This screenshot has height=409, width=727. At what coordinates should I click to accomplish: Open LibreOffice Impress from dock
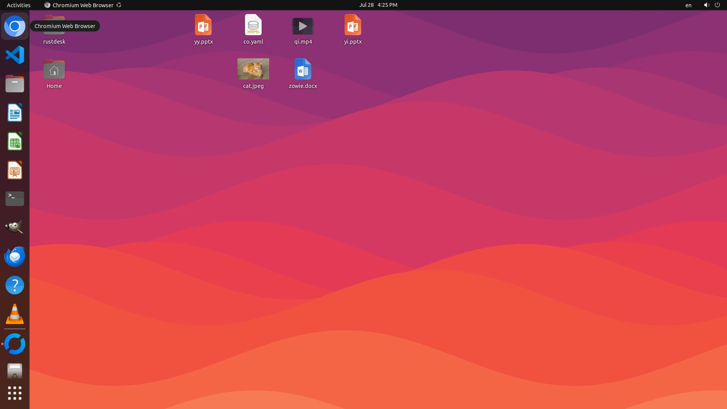tap(15, 170)
